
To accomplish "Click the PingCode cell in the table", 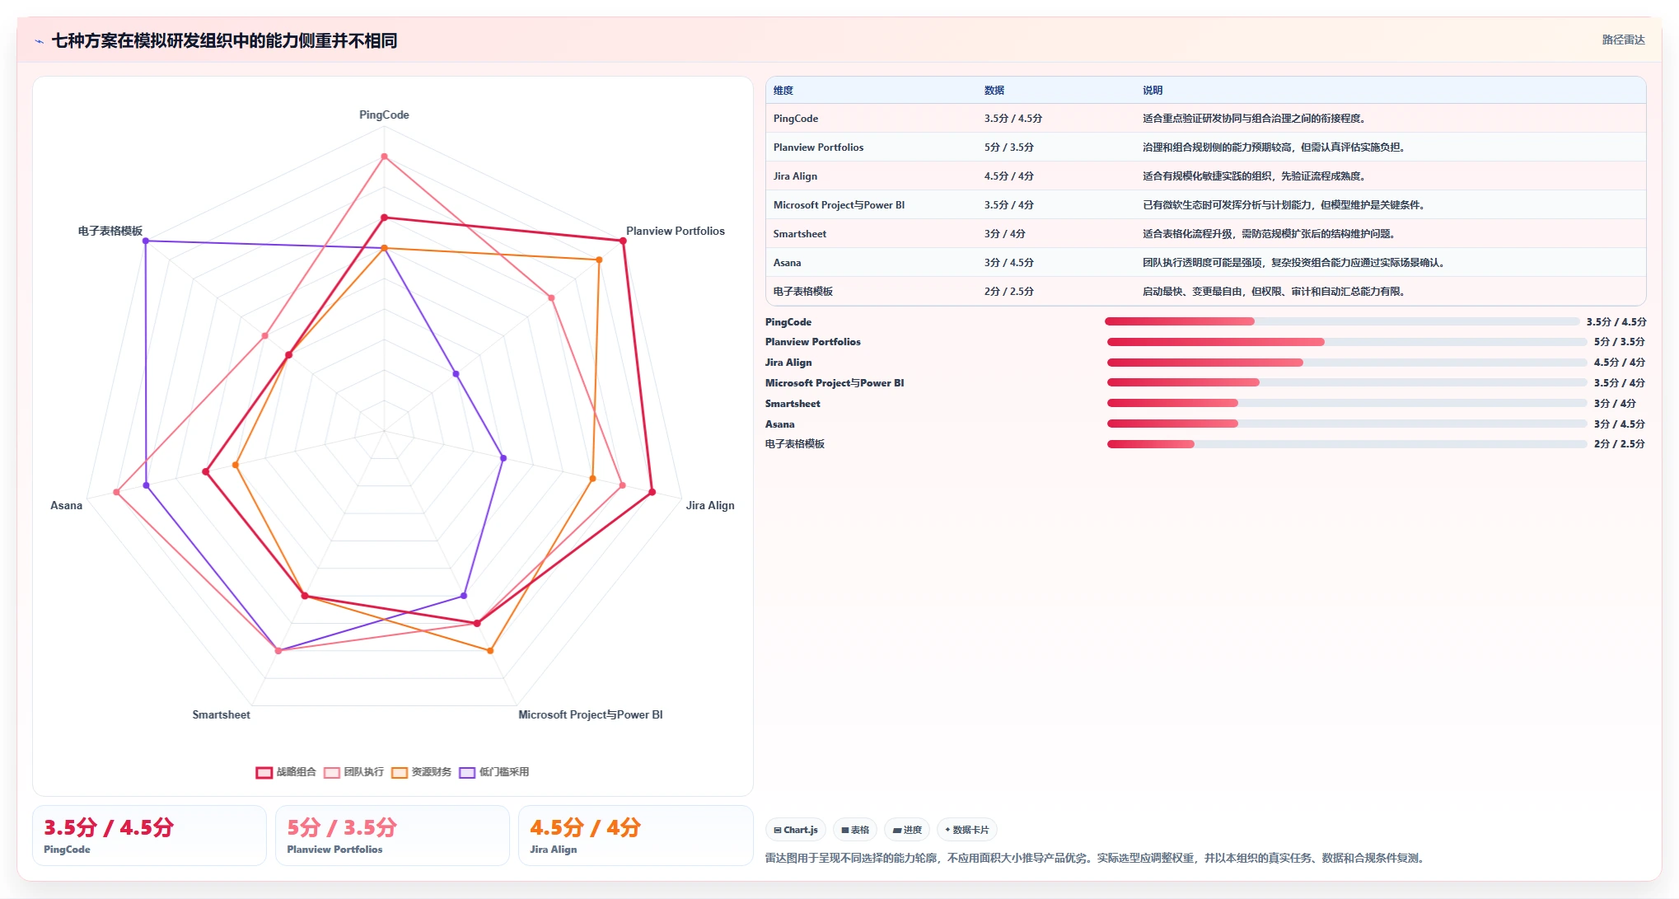I will click(796, 119).
